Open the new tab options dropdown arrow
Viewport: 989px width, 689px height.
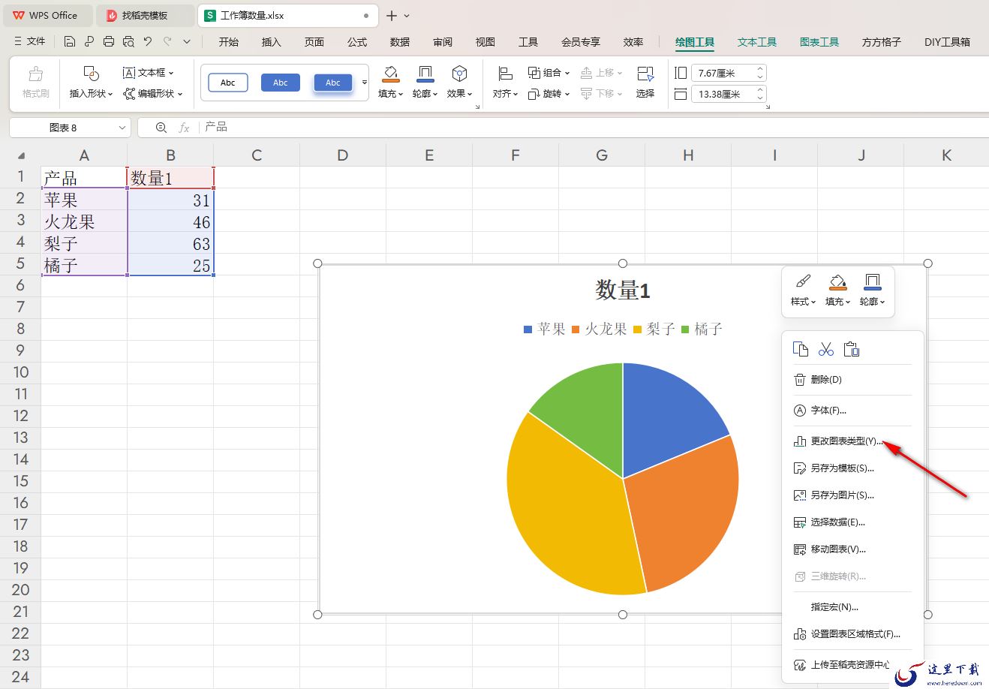[407, 16]
